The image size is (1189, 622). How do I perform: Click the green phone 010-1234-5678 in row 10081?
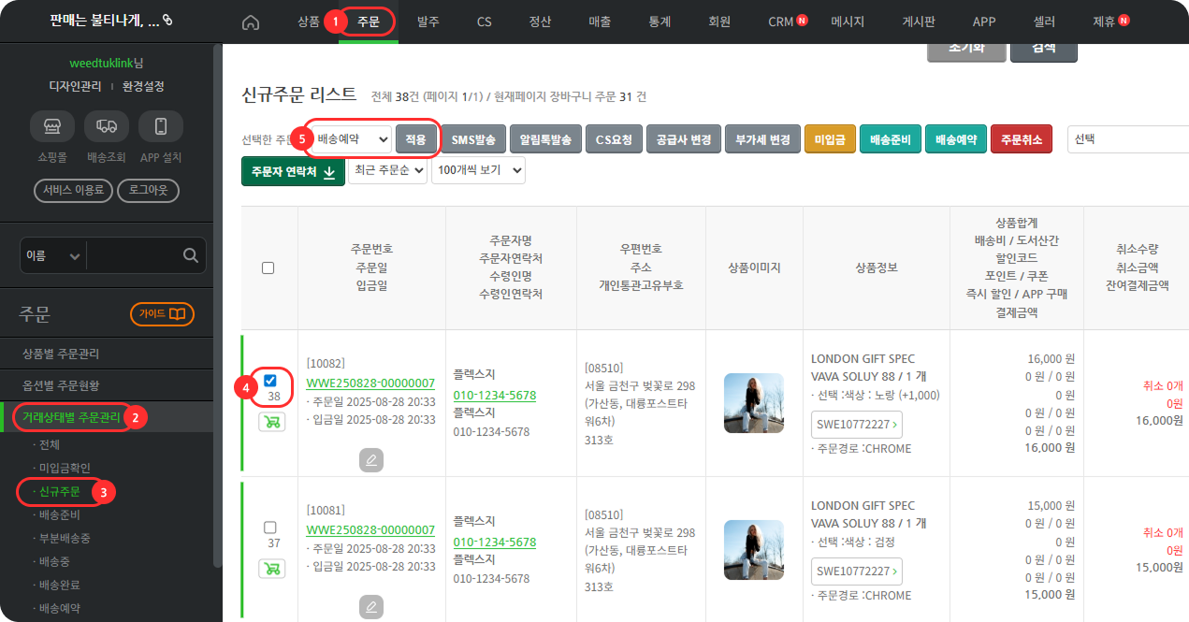pos(495,542)
